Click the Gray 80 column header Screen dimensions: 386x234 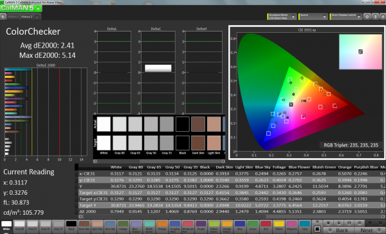136,167
